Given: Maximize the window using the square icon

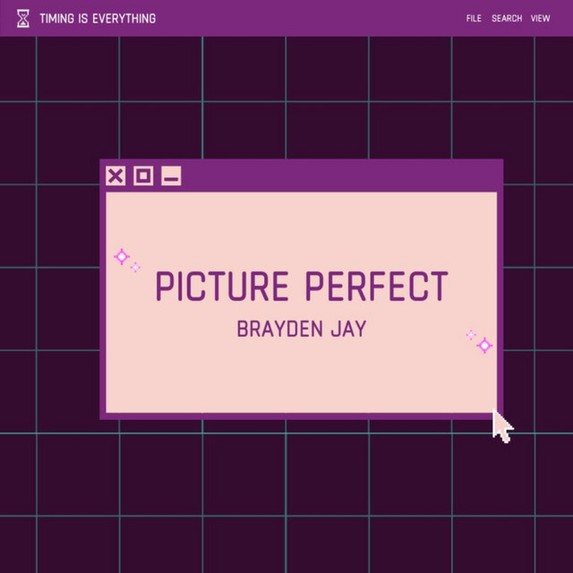Looking at the screenshot, I should pyautogui.click(x=143, y=175).
